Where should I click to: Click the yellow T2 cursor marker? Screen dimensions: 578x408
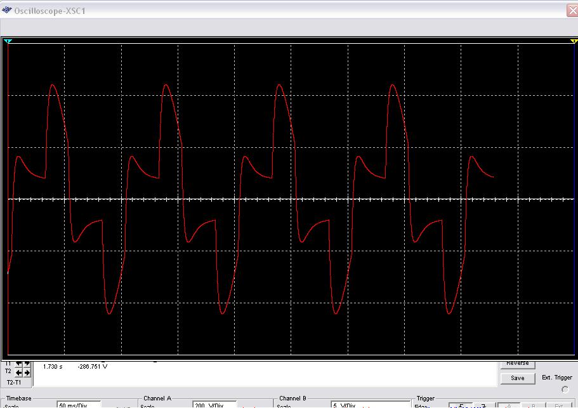coord(574,41)
